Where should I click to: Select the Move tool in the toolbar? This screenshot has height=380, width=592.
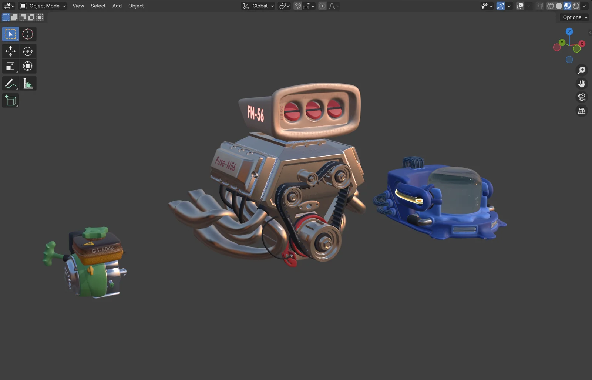point(10,51)
